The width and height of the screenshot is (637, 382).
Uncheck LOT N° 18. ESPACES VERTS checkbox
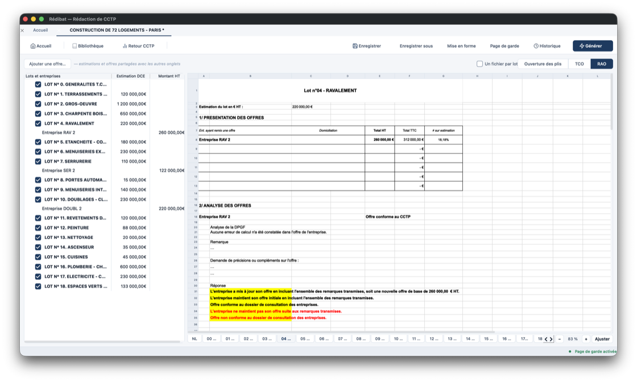[38, 286]
